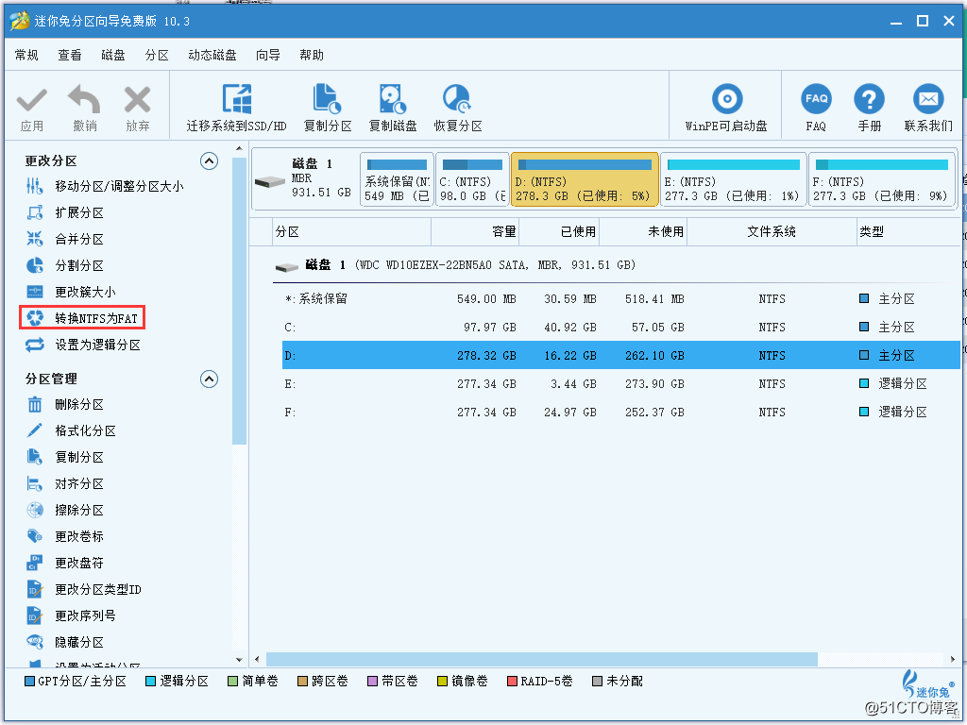This screenshot has width=967, height=725.
Task: Choose 格式化分区 in the sidebar
Action: (x=70, y=430)
